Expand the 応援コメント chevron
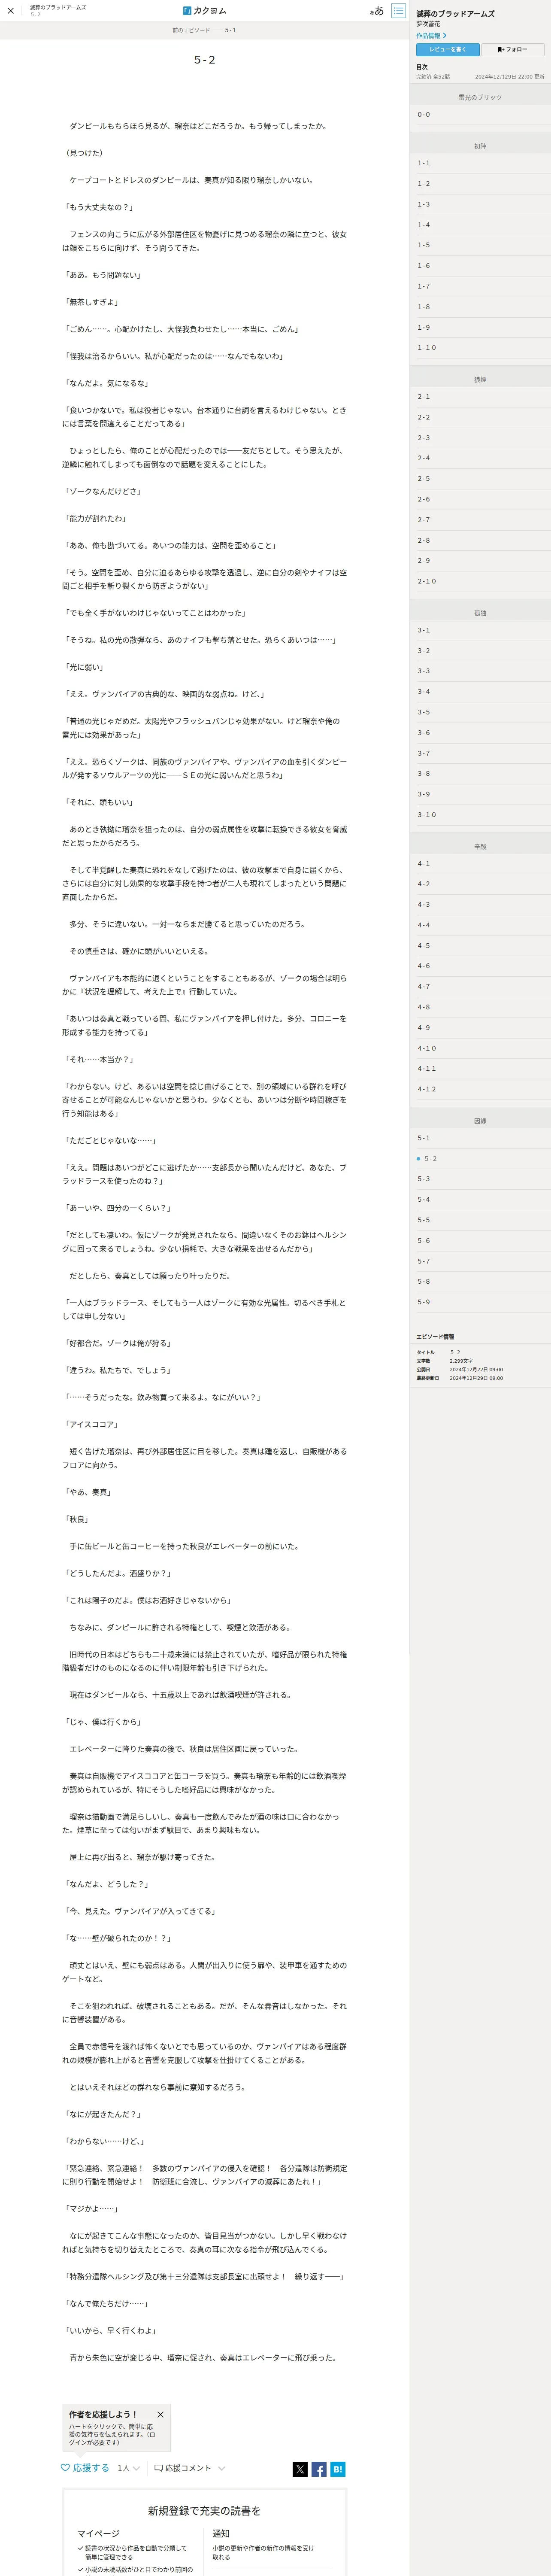Image resolution: width=551 pixels, height=2576 pixels. click(221, 2468)
